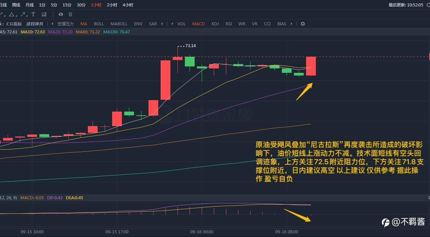Delete drawings with the trash icon

[70, 14]
